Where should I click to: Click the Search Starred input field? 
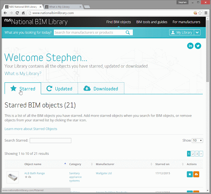(x=50, y=141)
